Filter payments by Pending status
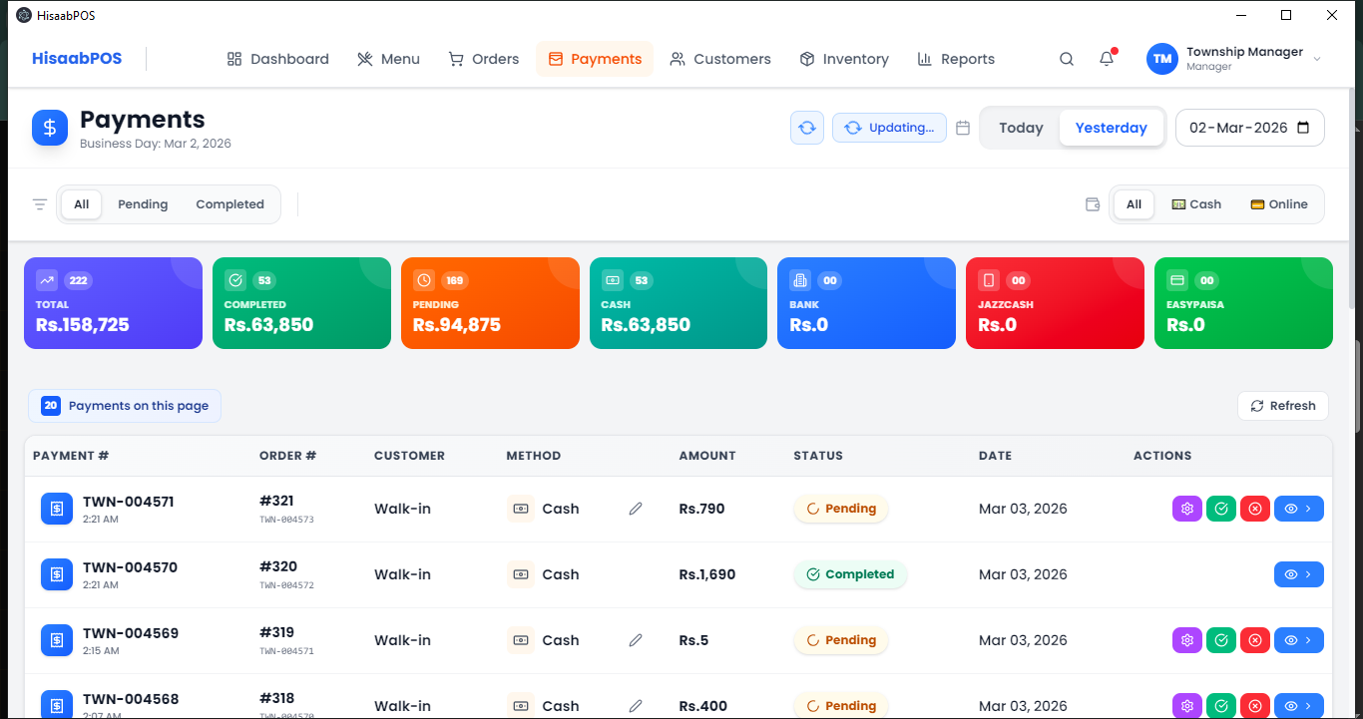Screen dimensions: 1363x719 point(143,204)
